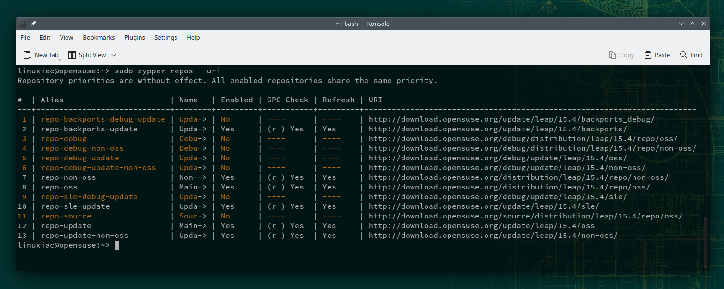The height and width of the screenshot is (289, 724).
Task: Open Find search in toolbar
Action: pyautogui.click(x=691, y=55)
